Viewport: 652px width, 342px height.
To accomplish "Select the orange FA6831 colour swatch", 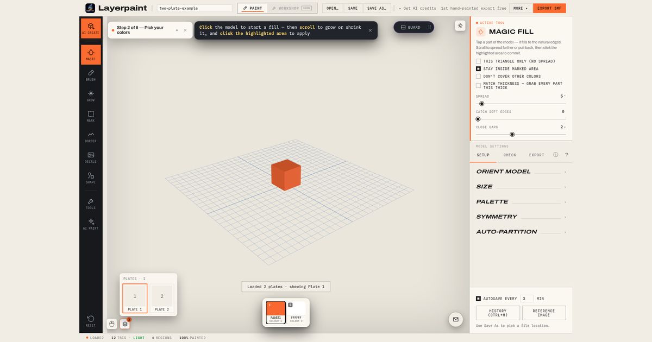I will [276, 313].
